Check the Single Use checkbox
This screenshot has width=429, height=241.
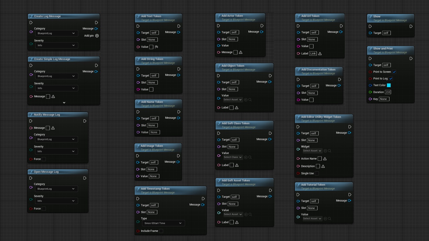[x=317, y=173]
